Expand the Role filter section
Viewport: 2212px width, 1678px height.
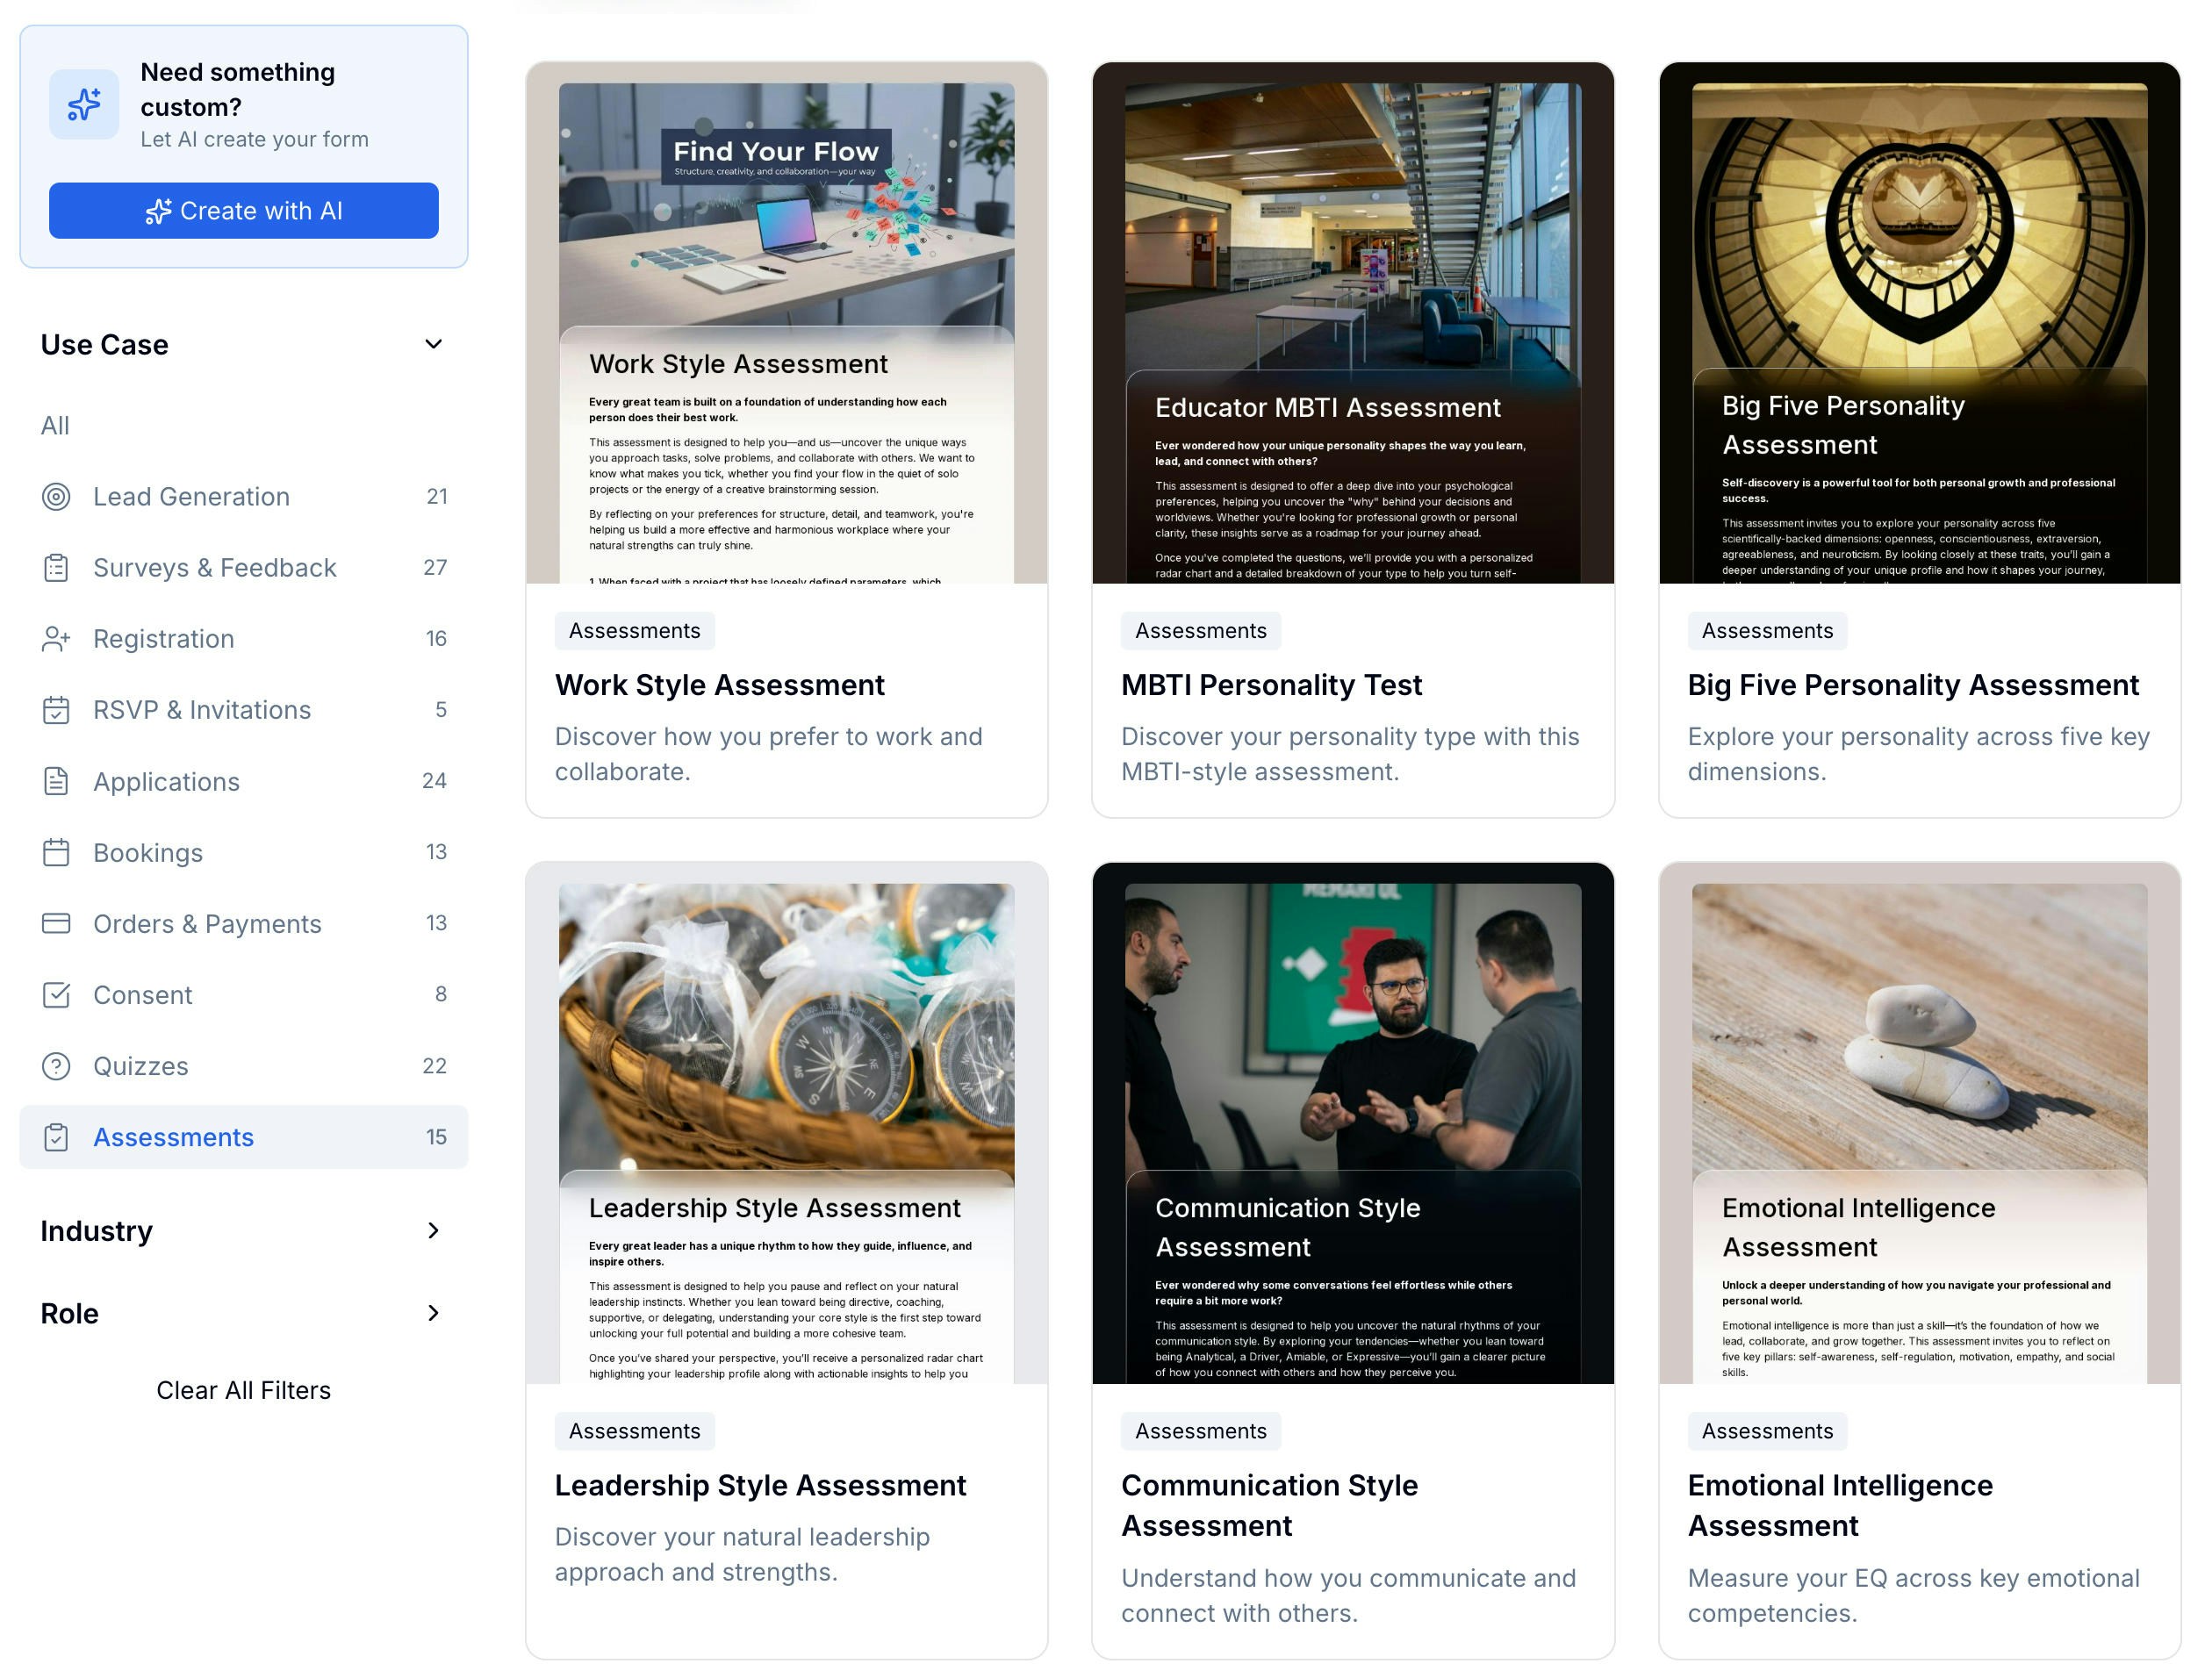pyautogui.click(x=433, y=1313)
